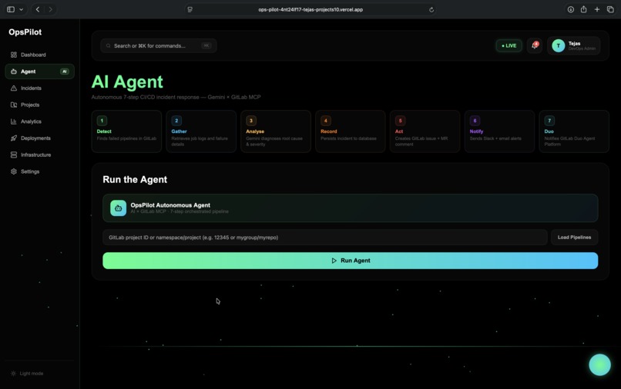Image resolution: width=621 pixels, height=389 pixels.
Task: Click OpsPilot Autonomous Agent banner
Action: point(350,208)
